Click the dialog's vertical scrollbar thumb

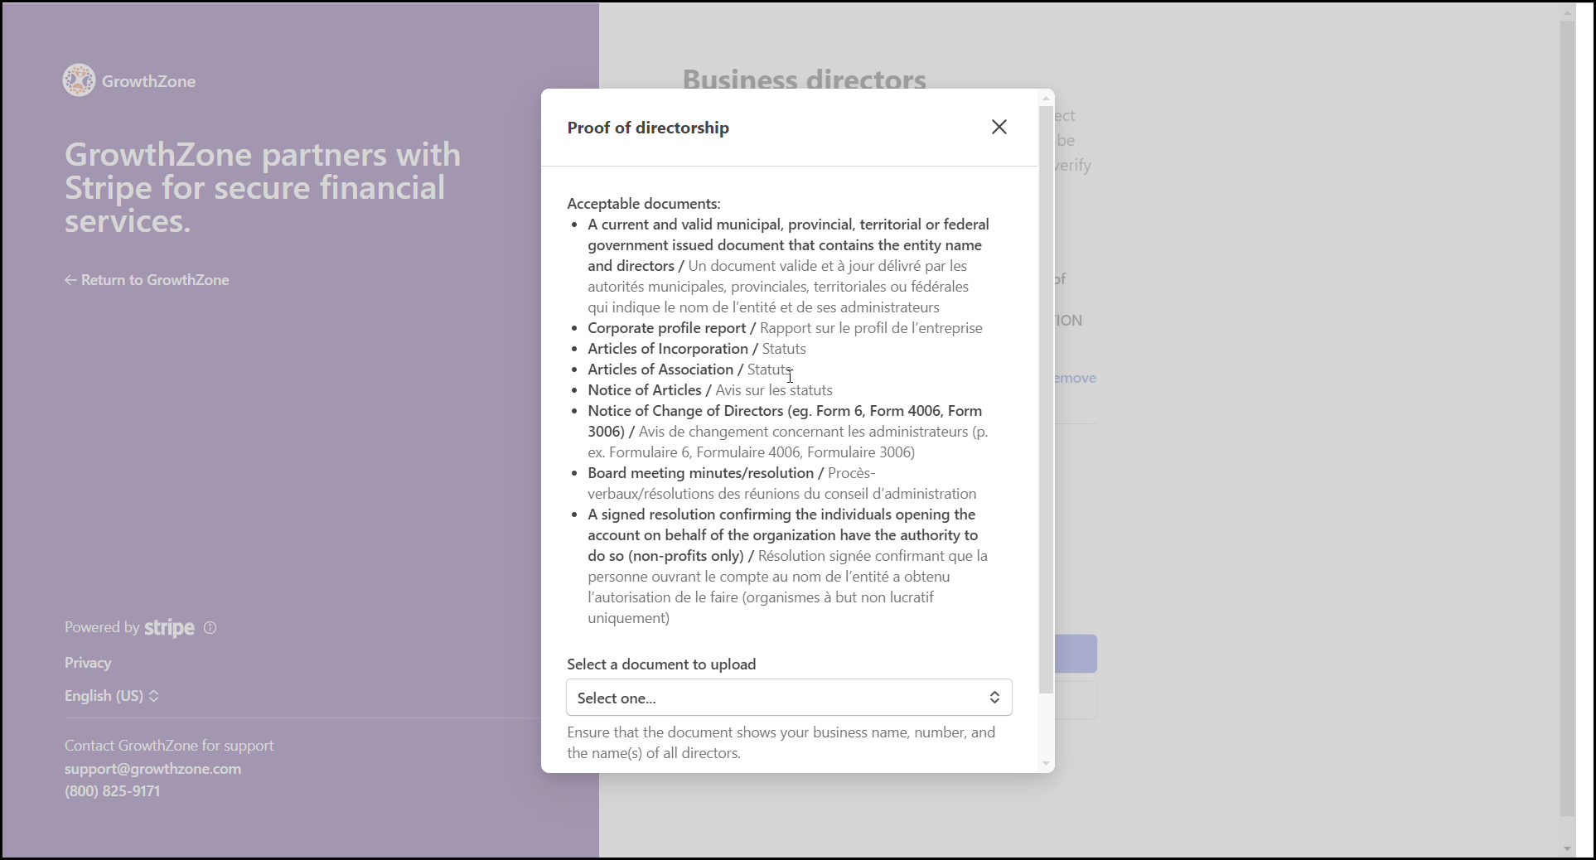click(1046, 398)
